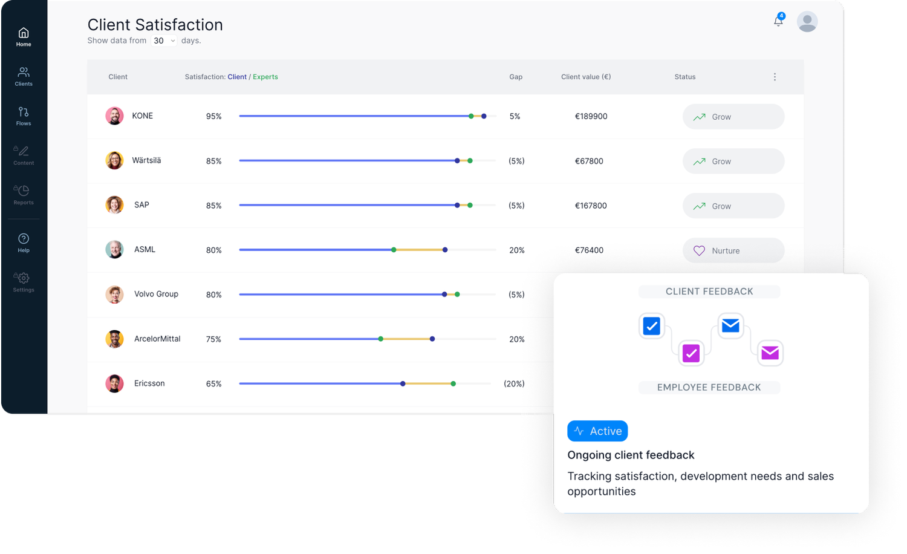The width and height of the screenshot is (907, 554).
Task: Click the Status column header
Action: click(685, 77)
